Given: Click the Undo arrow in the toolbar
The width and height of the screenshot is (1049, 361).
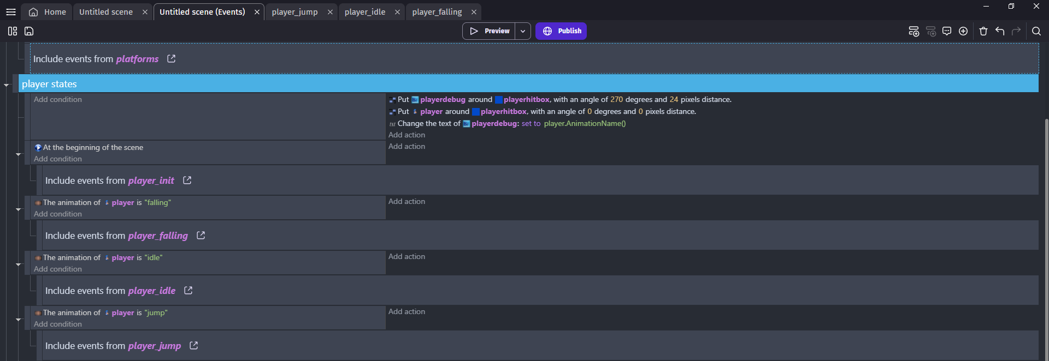Looking at the screenshot, I should point(1000,31).
